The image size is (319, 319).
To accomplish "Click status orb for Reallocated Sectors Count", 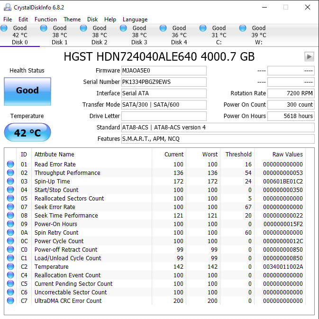I will coord(10,198).
